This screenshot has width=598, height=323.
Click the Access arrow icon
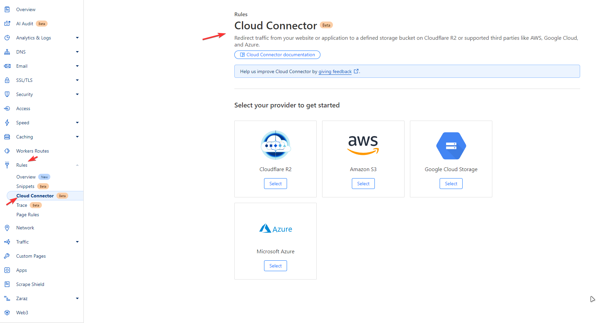coord(7,108)
